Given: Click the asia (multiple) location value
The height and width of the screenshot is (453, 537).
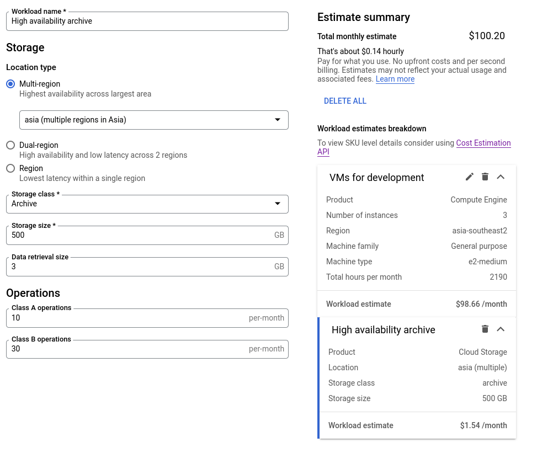Looking at the screenshot, I should [482, 367].
